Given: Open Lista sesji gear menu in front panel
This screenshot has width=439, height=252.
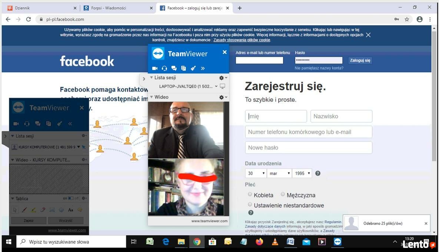Looking at the screenshot, I should pyautogui.click(x=223, y=78).
